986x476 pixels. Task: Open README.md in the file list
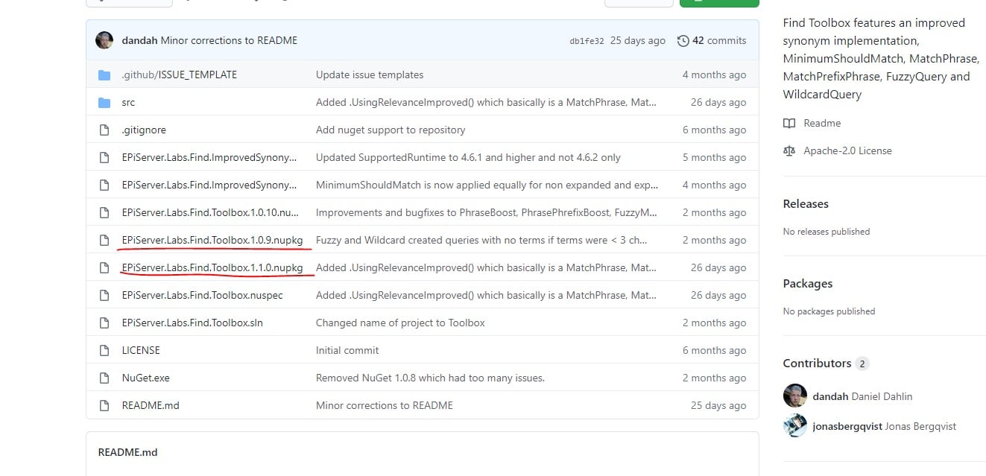tap(151, 405)
